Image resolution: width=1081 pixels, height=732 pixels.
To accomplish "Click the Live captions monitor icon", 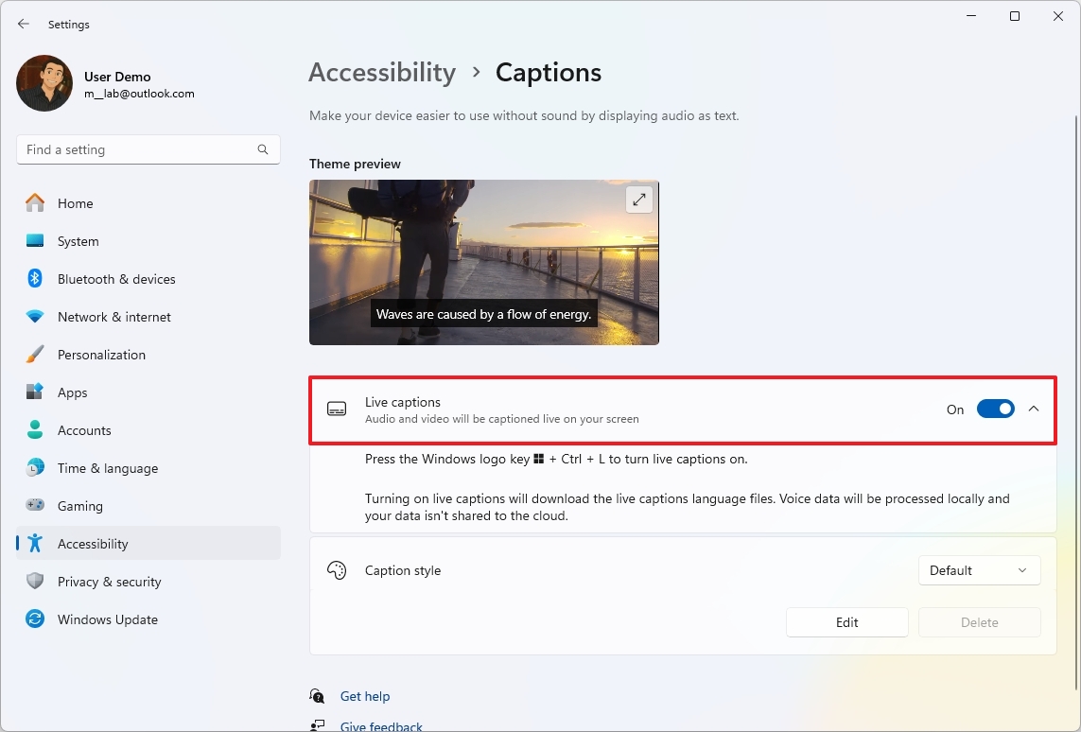I will pos(337,409).
